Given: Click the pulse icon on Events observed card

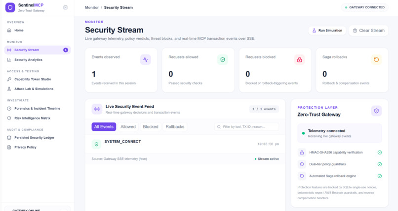Looking at the screenshot, I should (x=146, y=60).
